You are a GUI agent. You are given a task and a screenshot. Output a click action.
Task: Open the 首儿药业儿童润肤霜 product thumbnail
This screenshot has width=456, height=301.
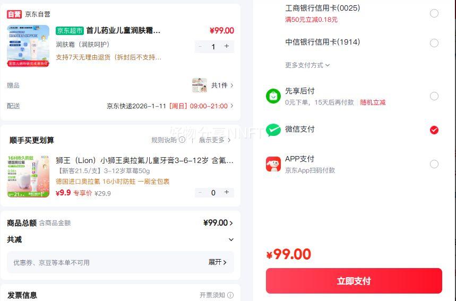coord(28,46)
